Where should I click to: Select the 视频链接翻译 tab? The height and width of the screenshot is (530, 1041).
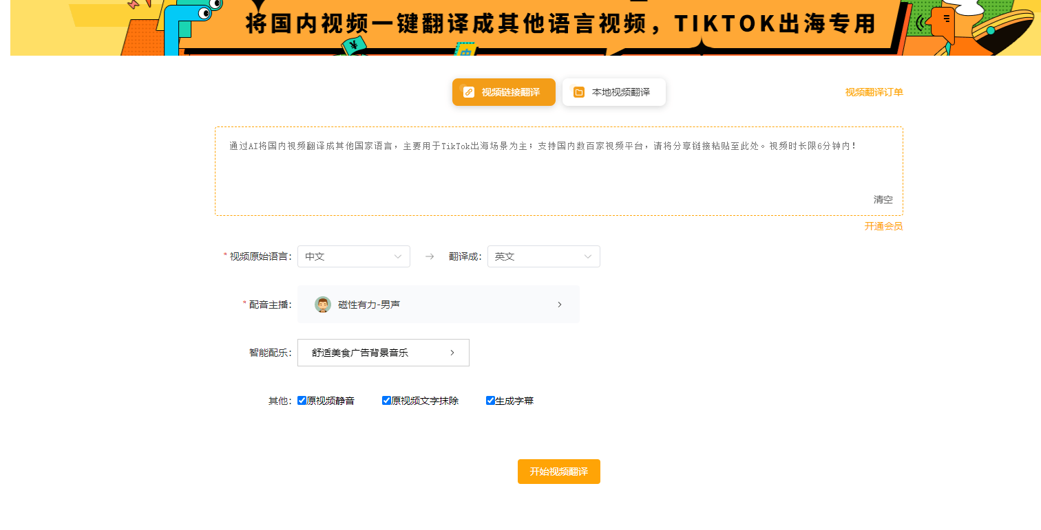point(503,91)
